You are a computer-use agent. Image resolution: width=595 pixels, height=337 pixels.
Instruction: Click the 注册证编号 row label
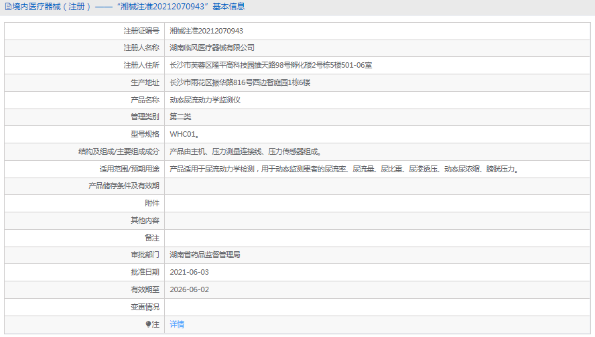[141, 31]
